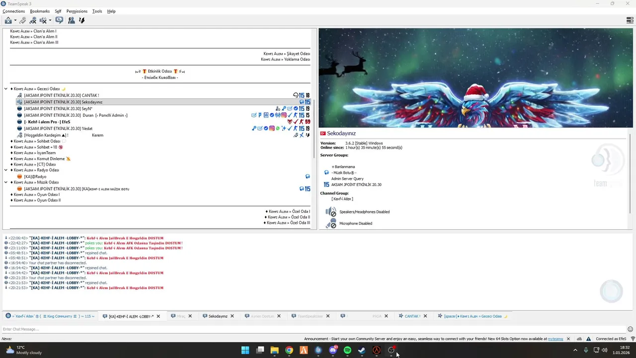
Task: Click the Turkish flag beside Sekodayınız
Action: [x=323, y=134]
